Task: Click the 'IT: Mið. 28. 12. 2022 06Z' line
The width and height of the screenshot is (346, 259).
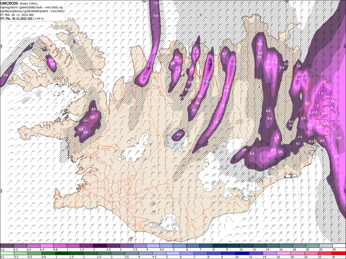Action: (16, 15)
